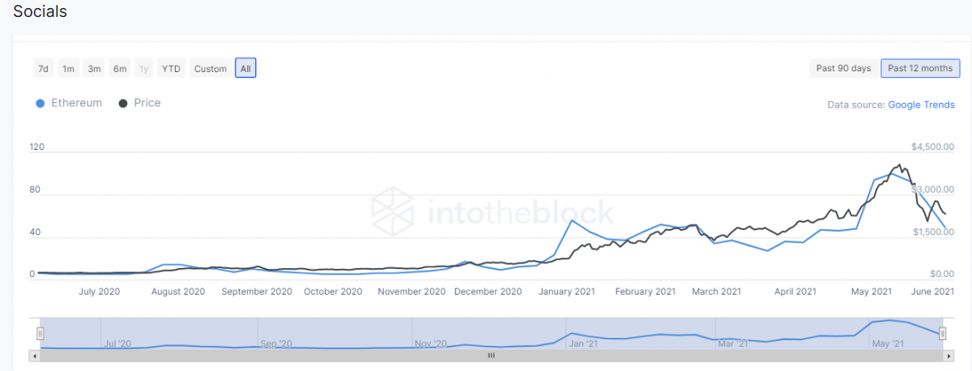972x371 pixels.
Task: Click the horizontal scrollbar thumb grip
Action: [x=490, y=356]
